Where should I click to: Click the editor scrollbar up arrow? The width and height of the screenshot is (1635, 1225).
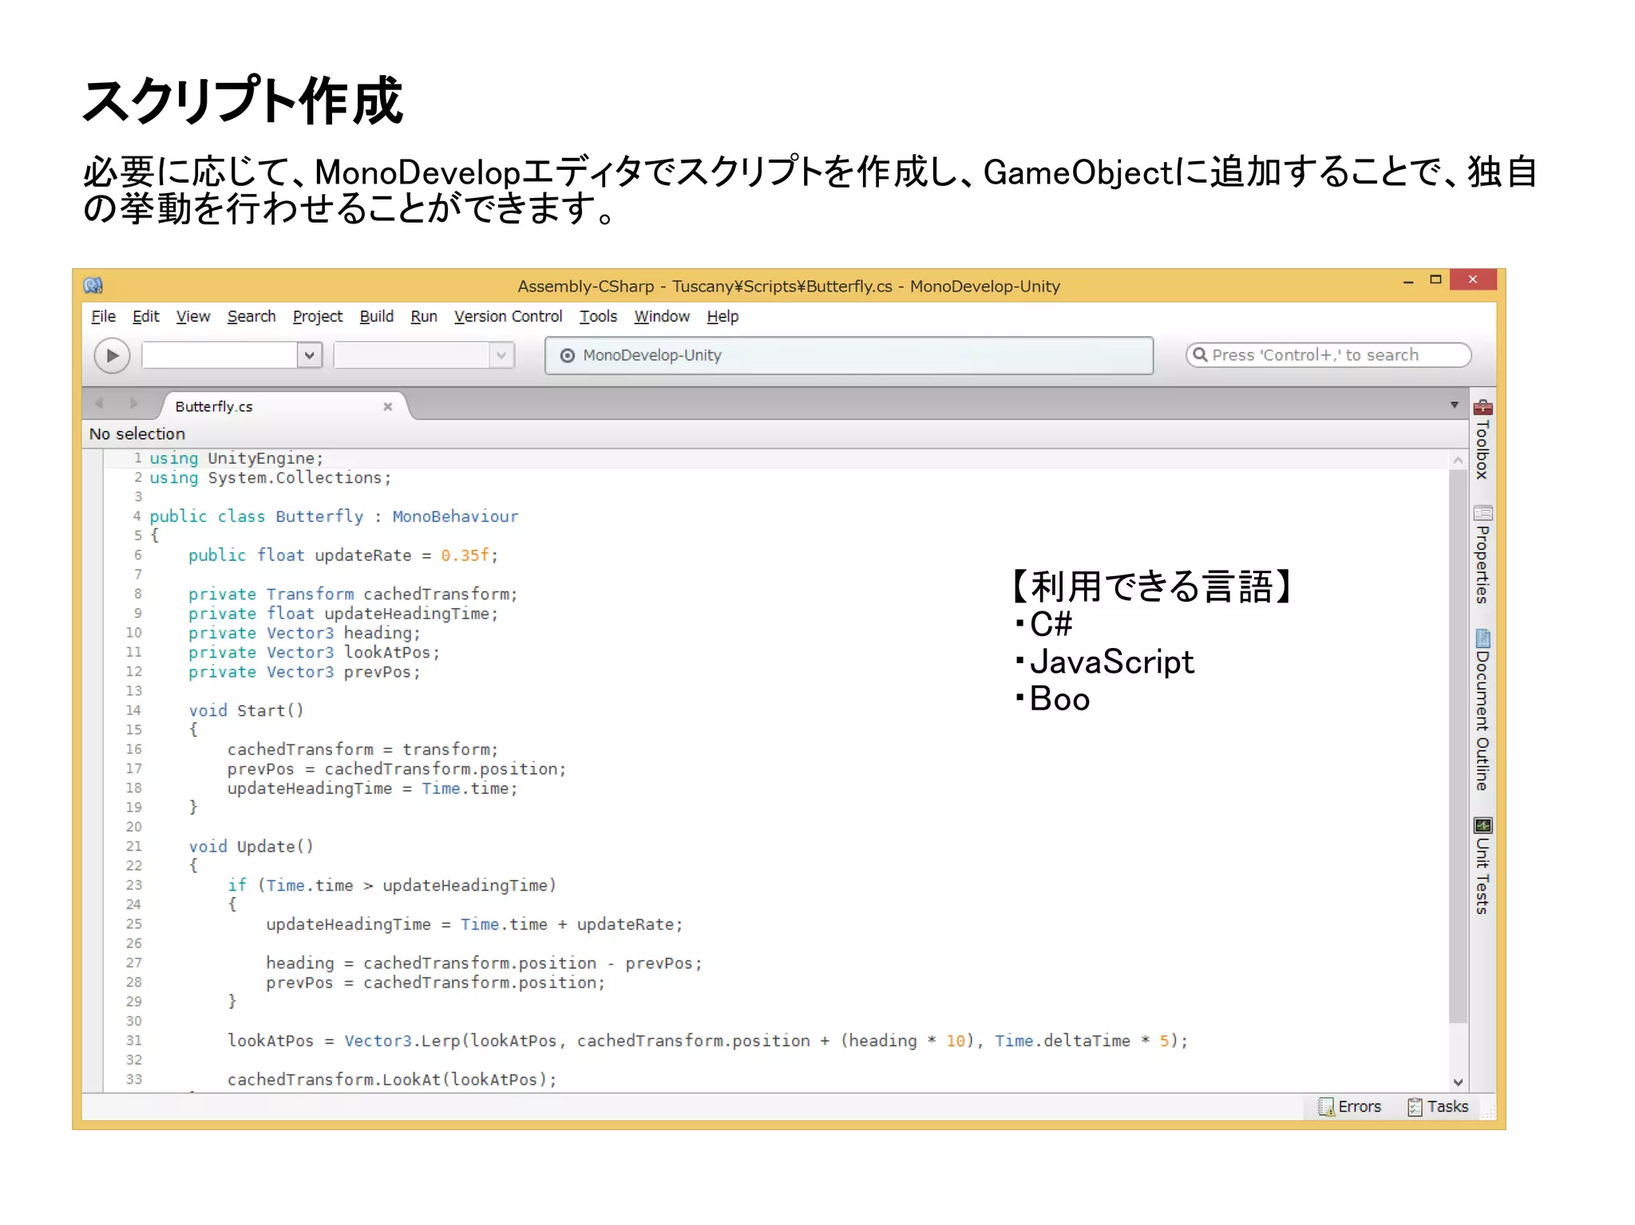[1458, 460]
